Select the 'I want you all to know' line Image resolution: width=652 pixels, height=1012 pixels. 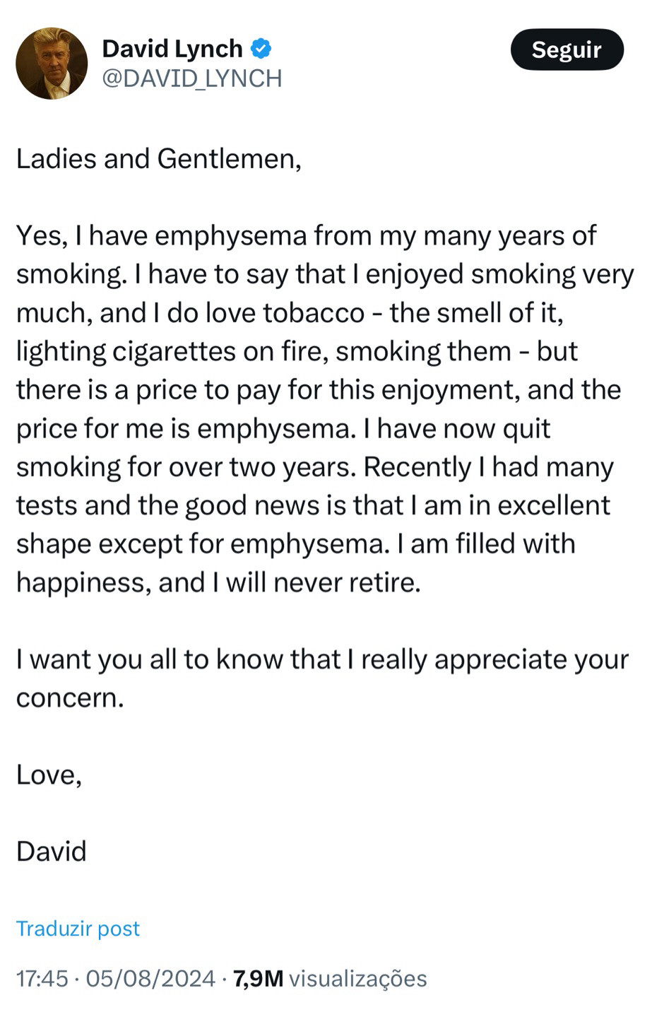pos(322,659)
